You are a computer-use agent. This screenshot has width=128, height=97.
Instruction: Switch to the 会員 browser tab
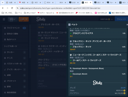(x=11, y=3)
